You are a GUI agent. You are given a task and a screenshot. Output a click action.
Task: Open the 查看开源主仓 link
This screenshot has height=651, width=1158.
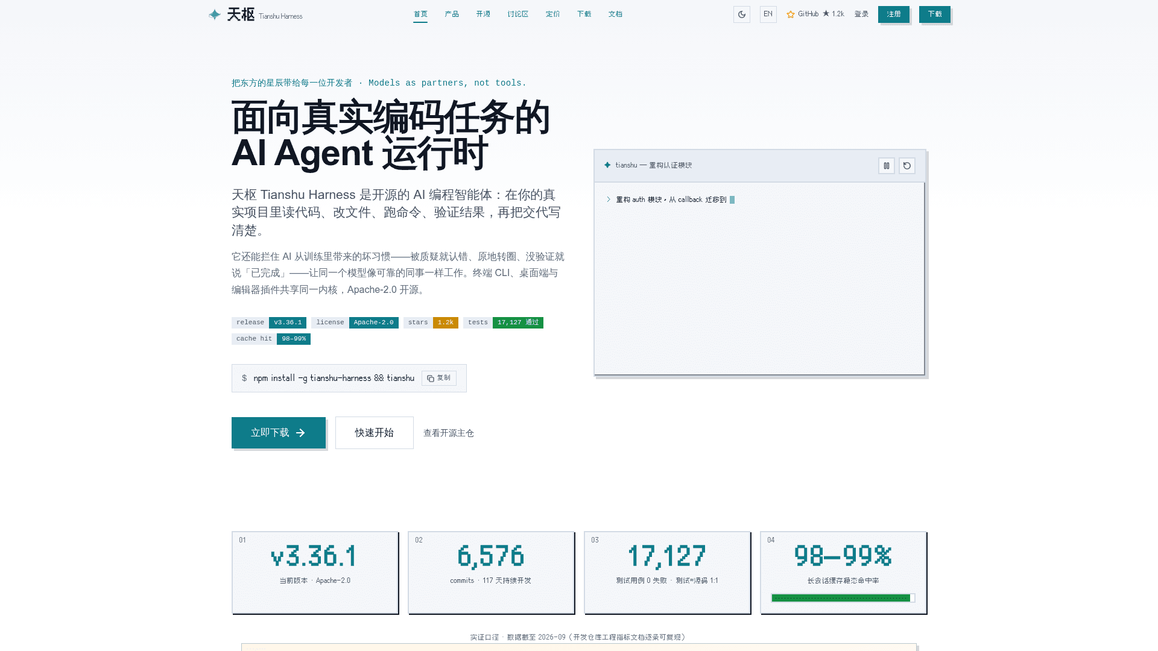(x=449, y=433)
